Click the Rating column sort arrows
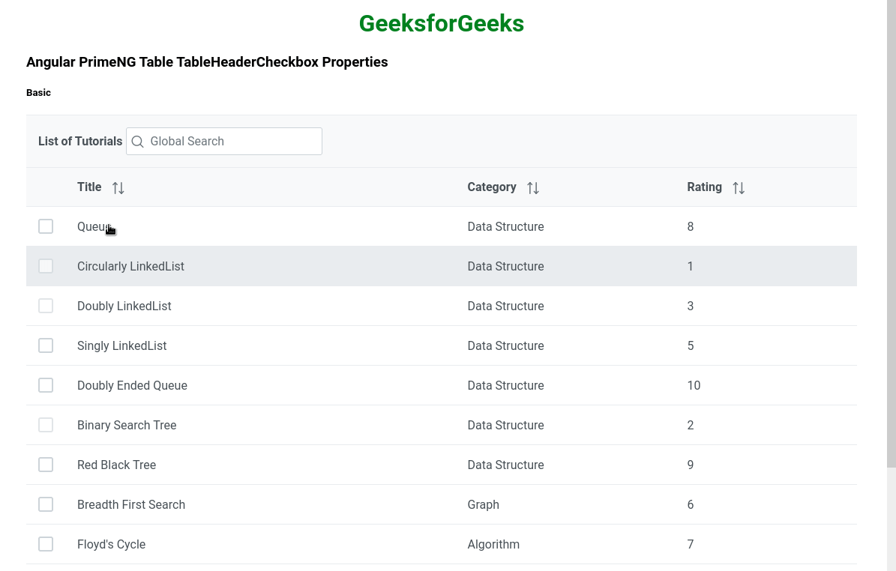 point(739,188)
